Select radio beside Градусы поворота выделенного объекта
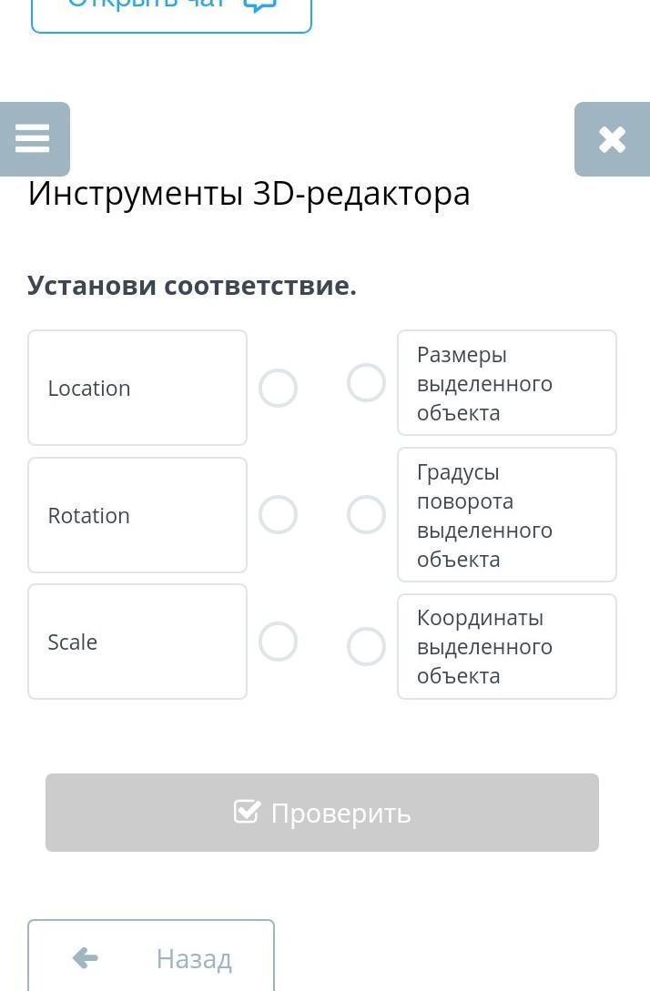The image size is (650, 991). click(366, 514)
